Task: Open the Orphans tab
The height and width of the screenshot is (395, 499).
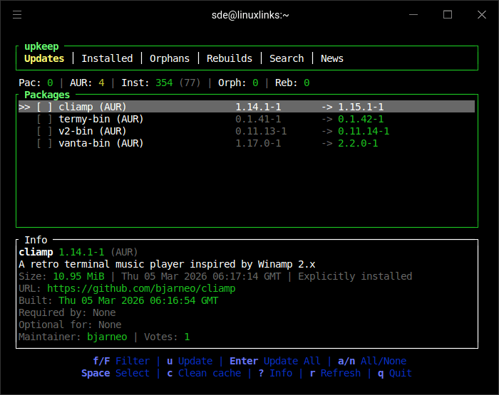Action: click(170, 58)
